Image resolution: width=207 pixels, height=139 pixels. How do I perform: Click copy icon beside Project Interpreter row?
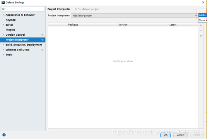[x=42, y=40]
